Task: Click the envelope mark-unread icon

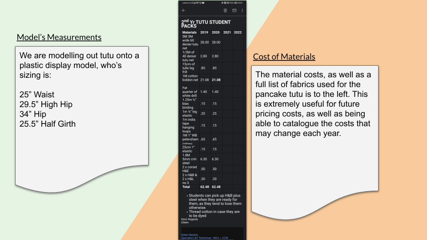Action: 234,10
